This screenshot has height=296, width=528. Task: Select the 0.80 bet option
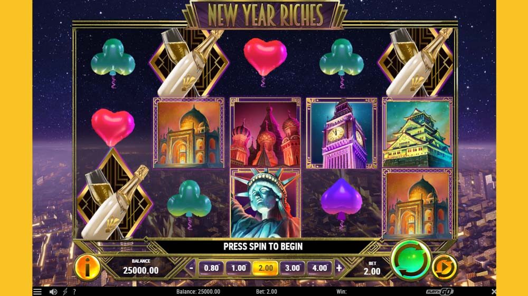[x=211, y=268]
